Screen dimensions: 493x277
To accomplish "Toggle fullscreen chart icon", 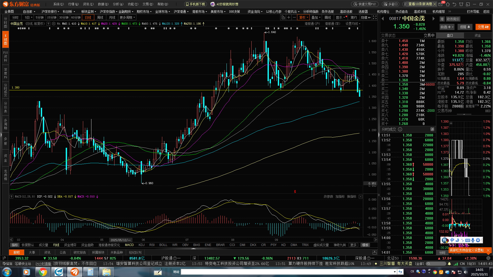I will (x=375, y=17).
